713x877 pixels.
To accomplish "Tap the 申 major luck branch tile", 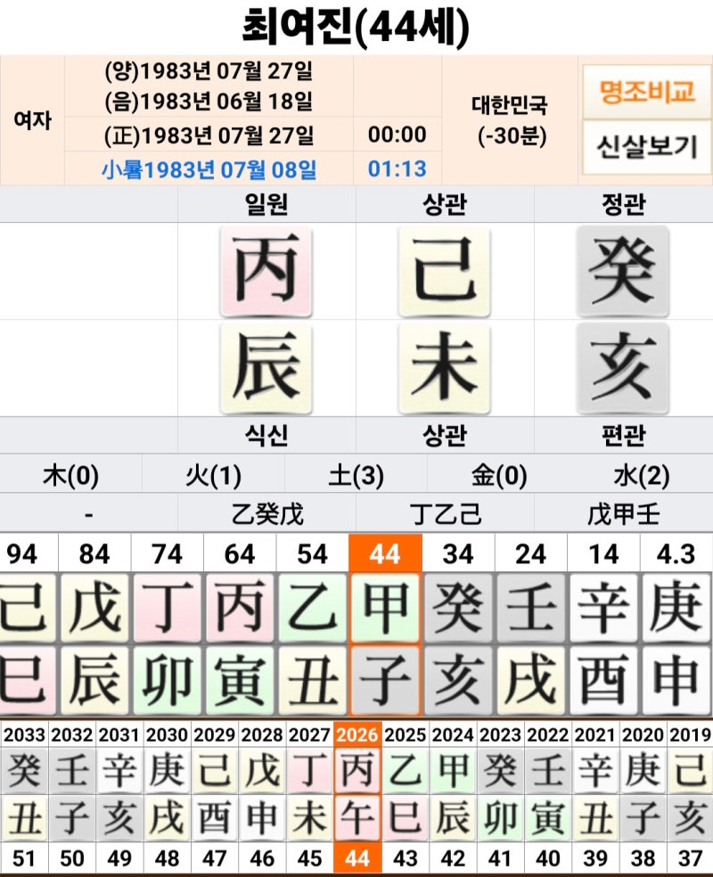I will pos(676,680).
